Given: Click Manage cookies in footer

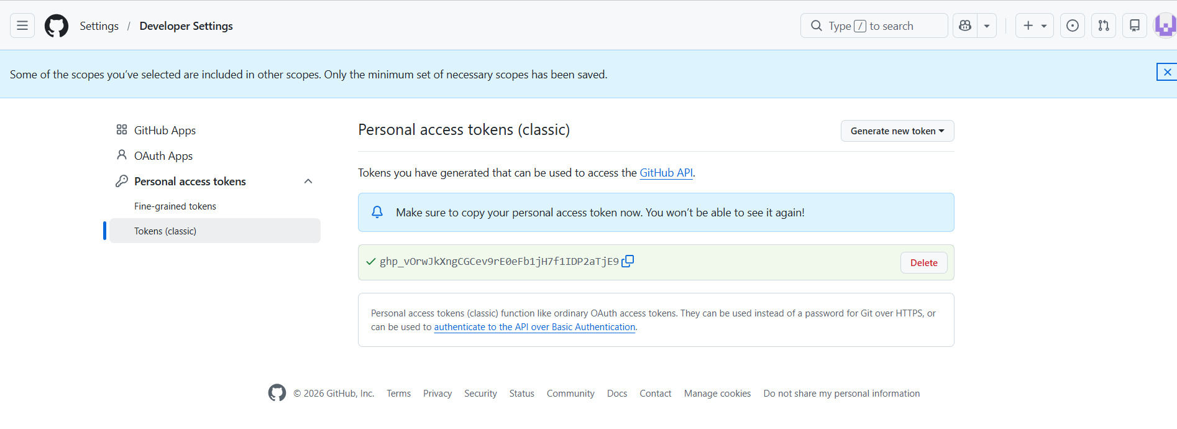Looking at the screenshot, I should click(x=717, y=394).
